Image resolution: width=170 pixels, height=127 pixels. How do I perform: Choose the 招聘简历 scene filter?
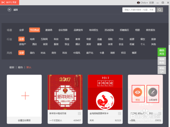[x=124, y=30]
